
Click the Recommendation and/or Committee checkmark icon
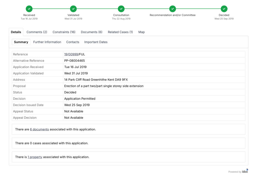(x=172, y=9)
